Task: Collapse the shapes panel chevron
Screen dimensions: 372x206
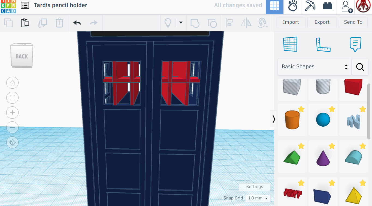Action: [274, 119]
